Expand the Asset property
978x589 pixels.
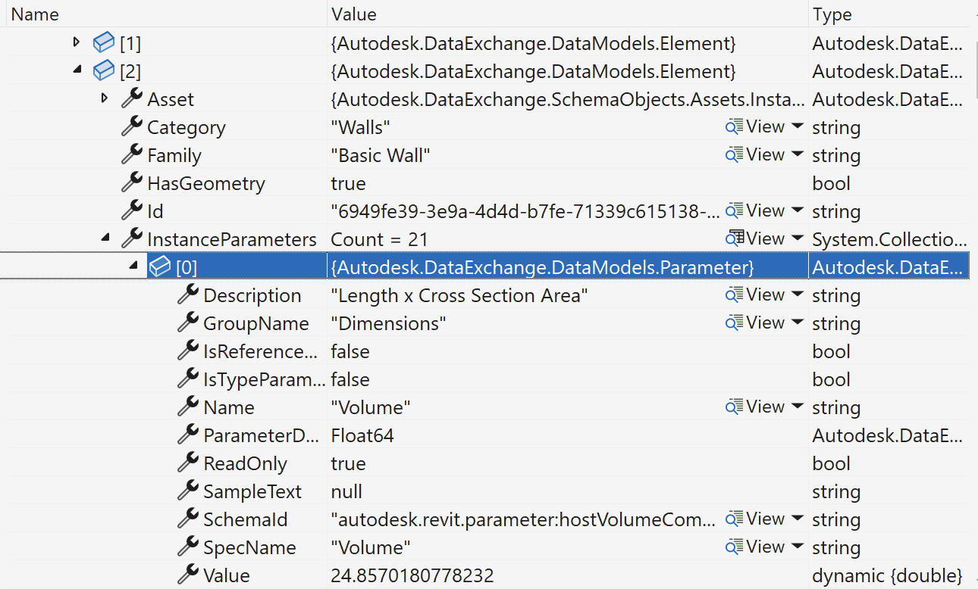coord(105,98)
